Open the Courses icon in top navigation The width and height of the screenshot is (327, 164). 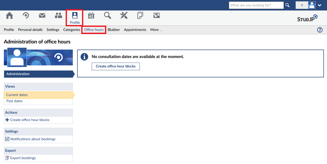coord(26,16)
